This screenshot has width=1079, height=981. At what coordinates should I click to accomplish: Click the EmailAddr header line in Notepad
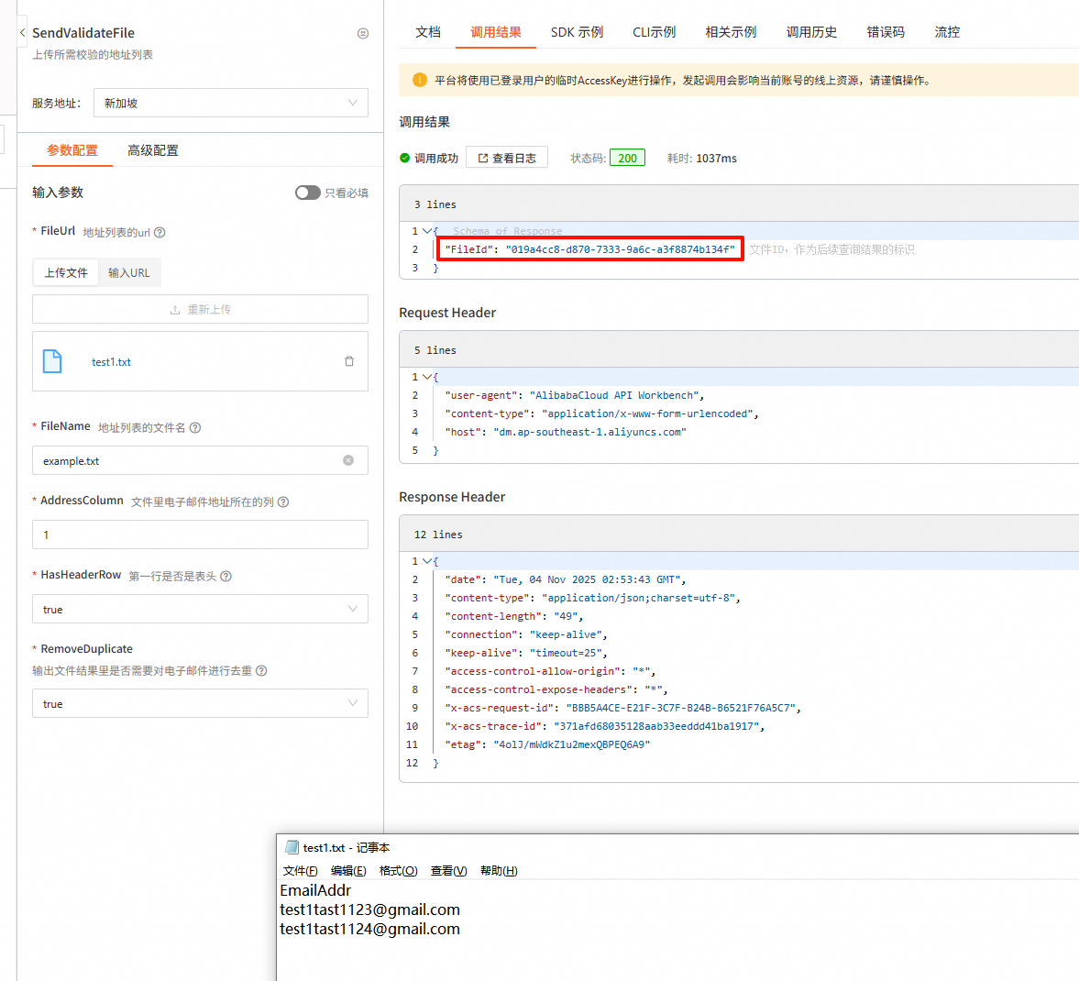coord(315,890)
